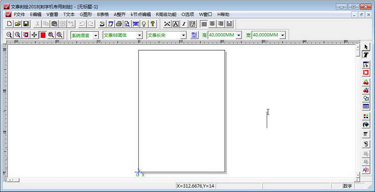This screenshot has width=375, height=192.
Task: Toggle center text alignment
Action: [212, 24]
